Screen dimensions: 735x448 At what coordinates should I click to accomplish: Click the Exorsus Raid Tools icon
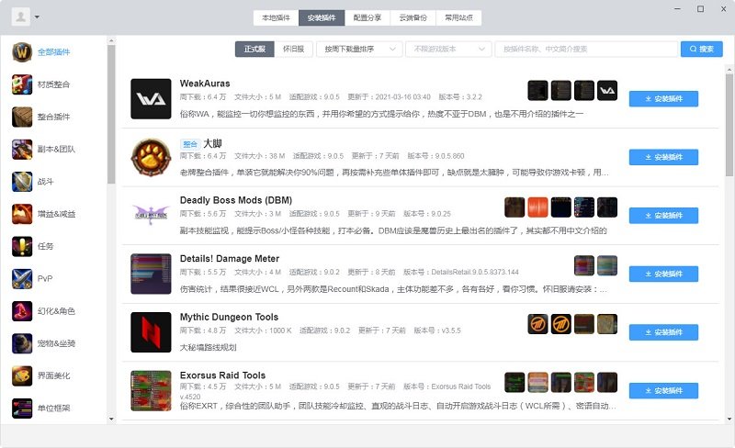[x=151, y=390]
